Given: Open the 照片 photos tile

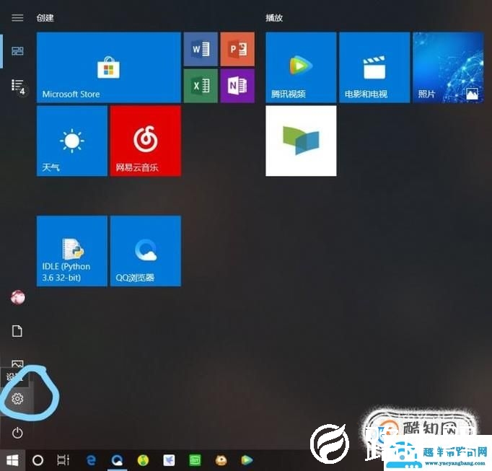Looking at the screenshot, I should coord(448,67).
